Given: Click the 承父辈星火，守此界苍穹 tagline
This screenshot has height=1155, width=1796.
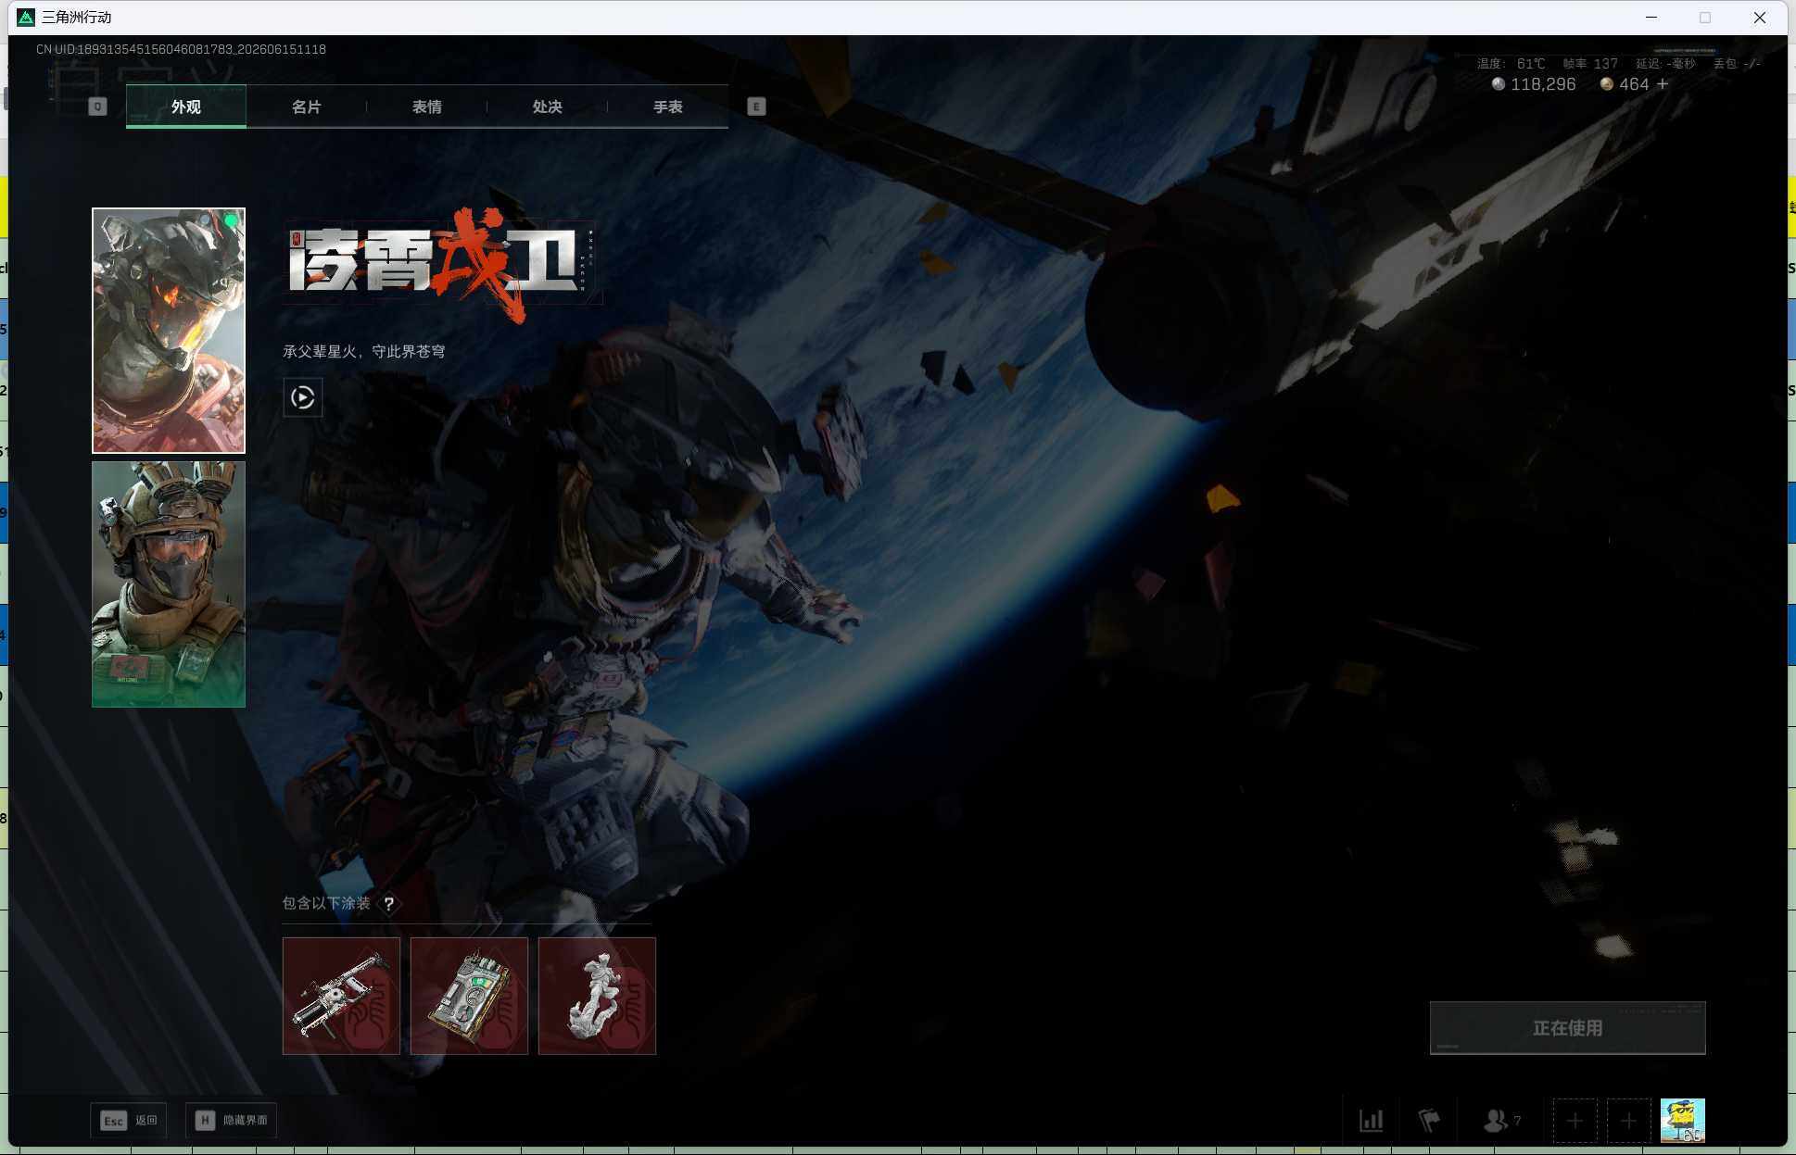Looking at the screenshot, I should (364, 352).
